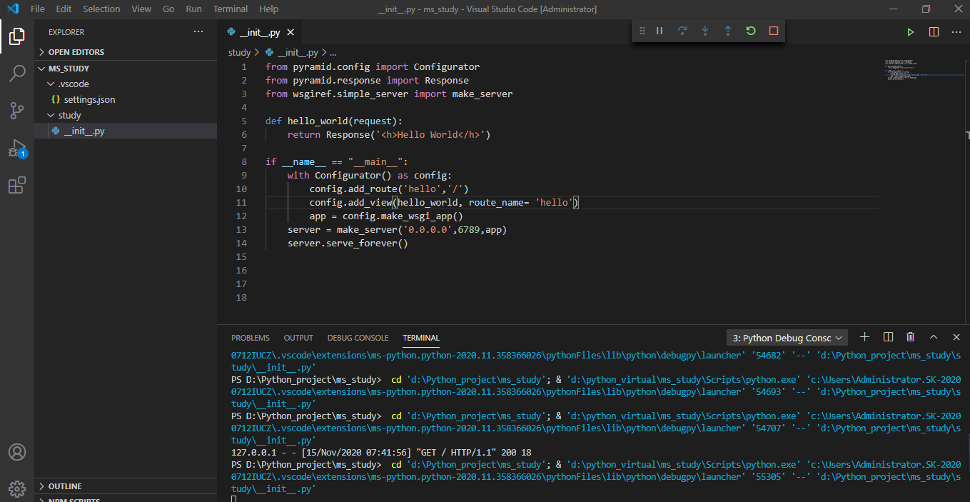Open the Extensions view
The image size is (970, 502).
17,186
